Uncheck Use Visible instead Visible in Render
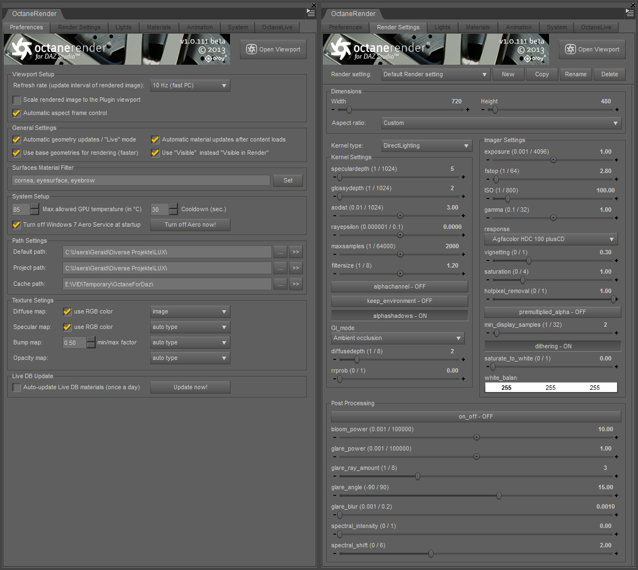This screenshot has height=570, width=638. (155, 153)
